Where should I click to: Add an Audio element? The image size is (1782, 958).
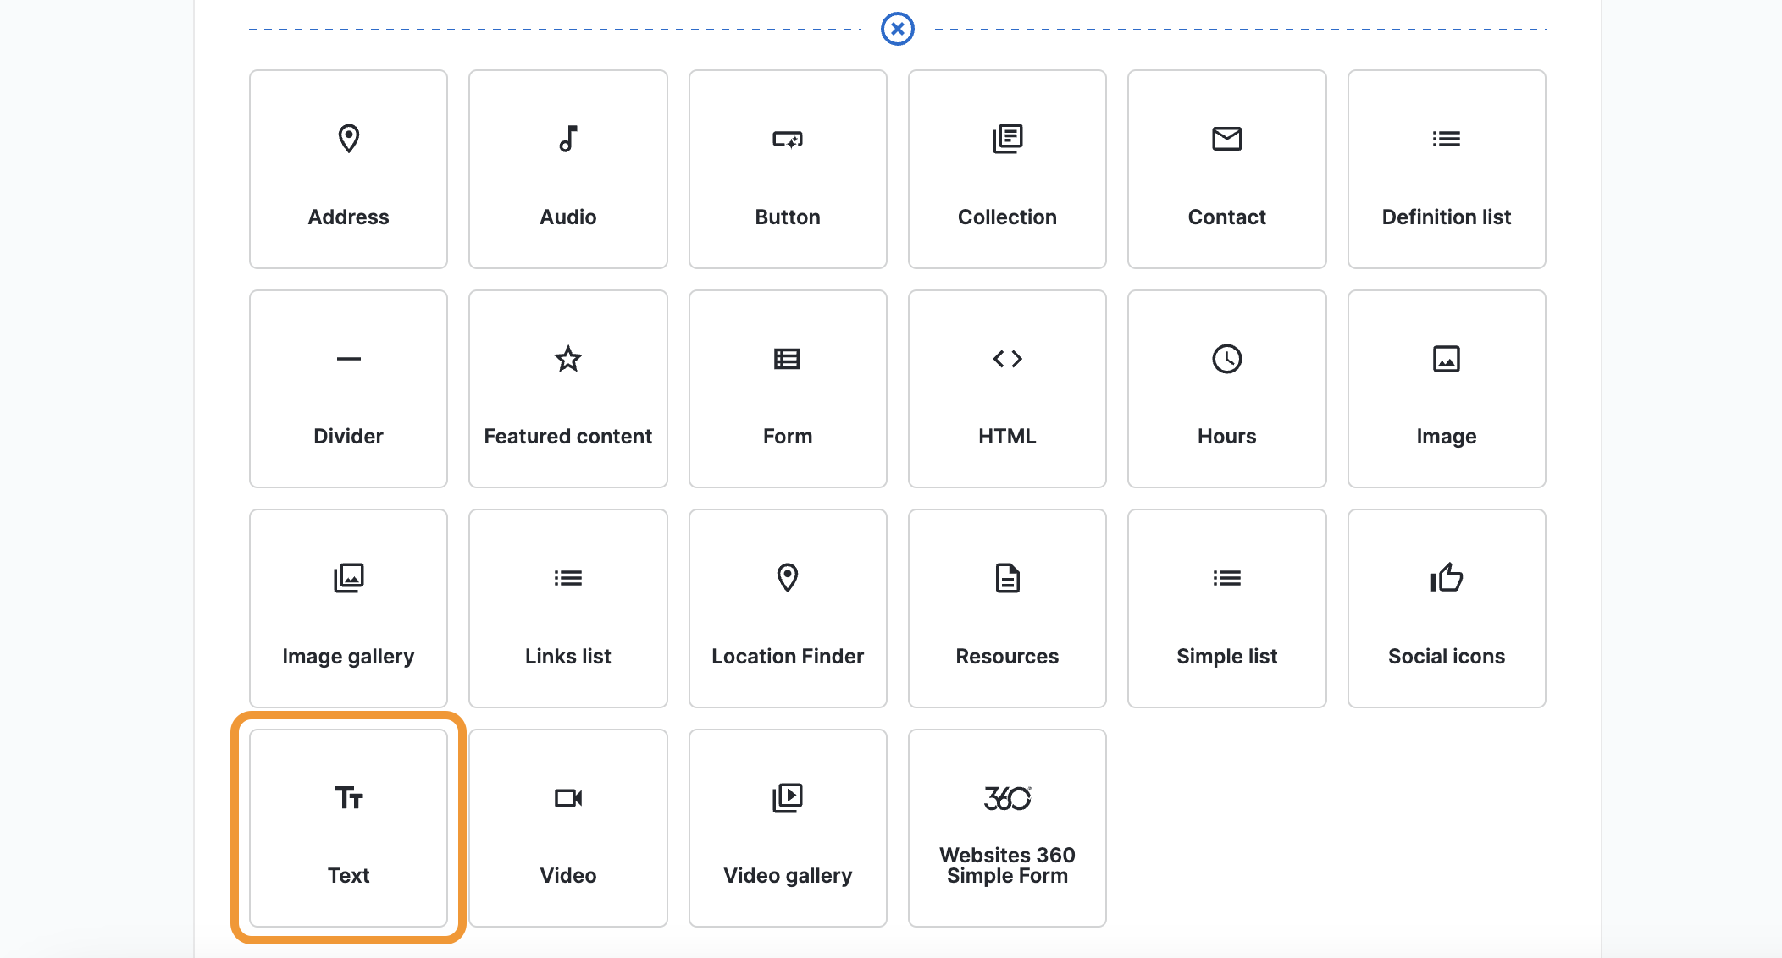[x=567, y=169]
